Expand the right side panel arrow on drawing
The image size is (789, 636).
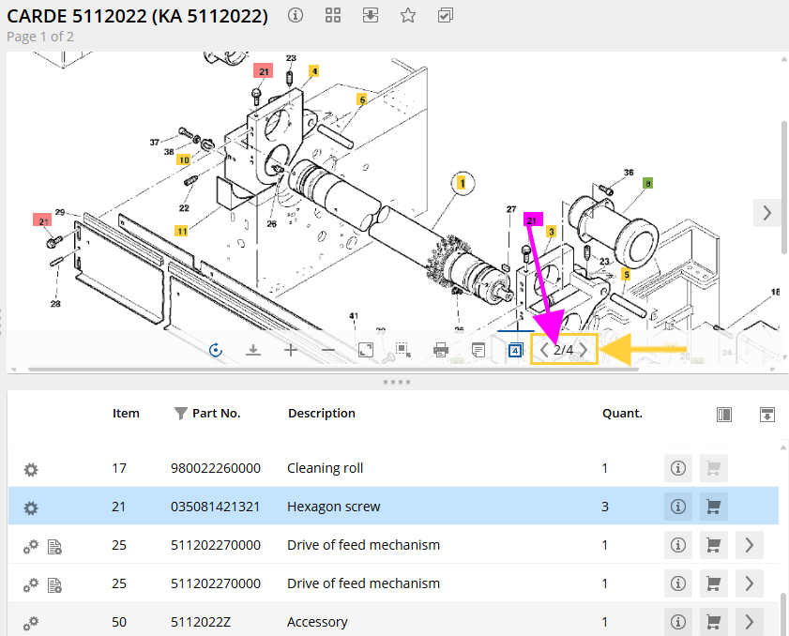[x=767, y=213]
